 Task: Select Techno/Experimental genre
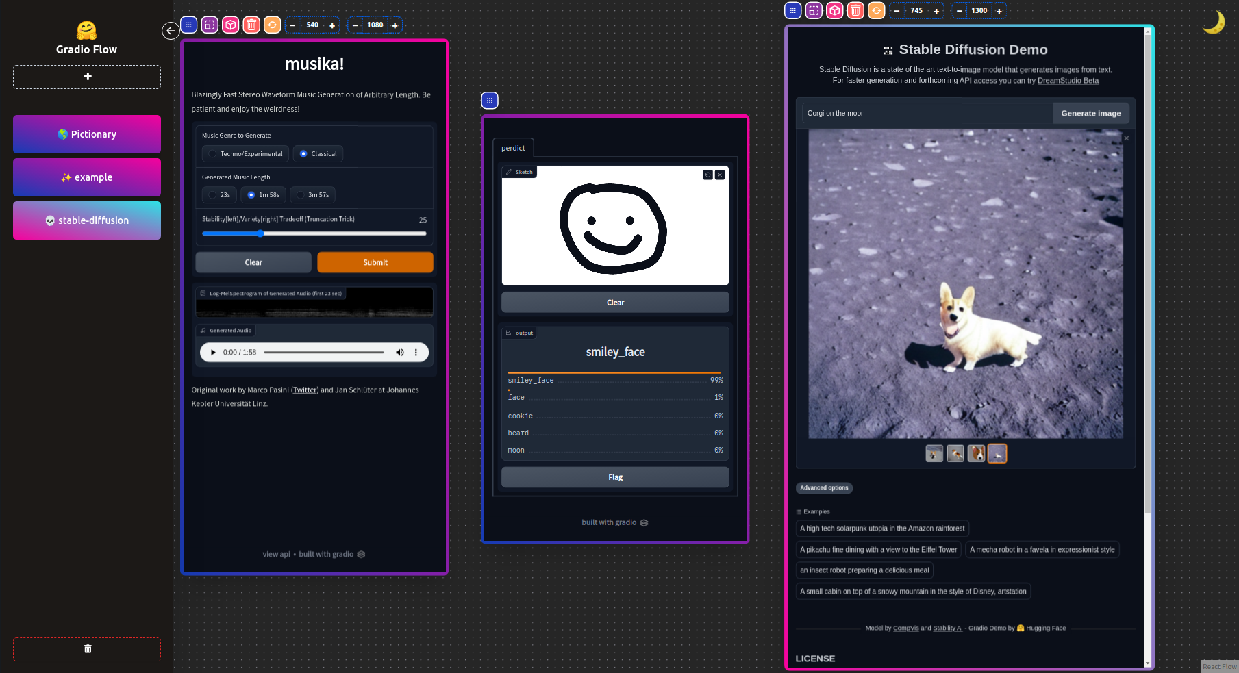(245, 154)
